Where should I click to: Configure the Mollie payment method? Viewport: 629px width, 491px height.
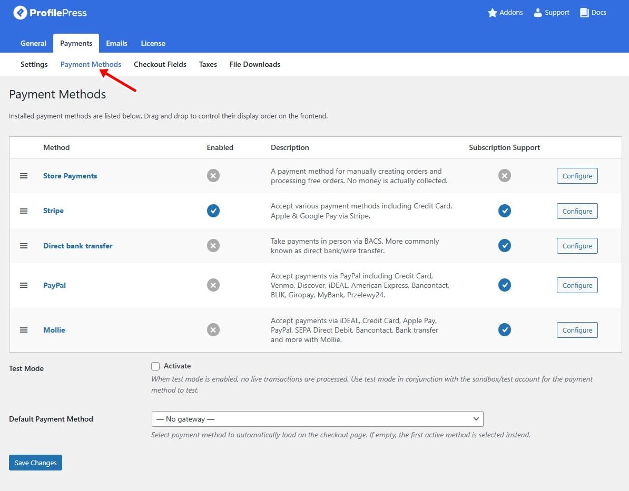(x=577, y=330)
